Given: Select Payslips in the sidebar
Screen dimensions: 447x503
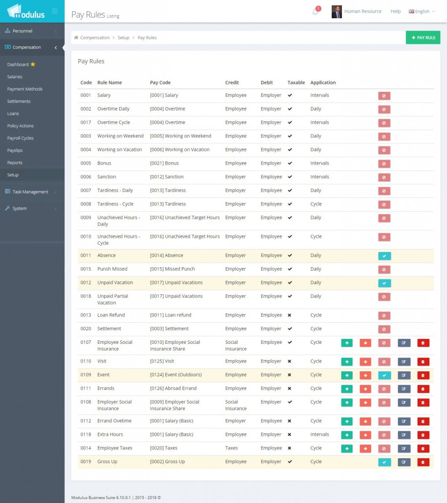Looking at the screenshot, I should (14, 150).
